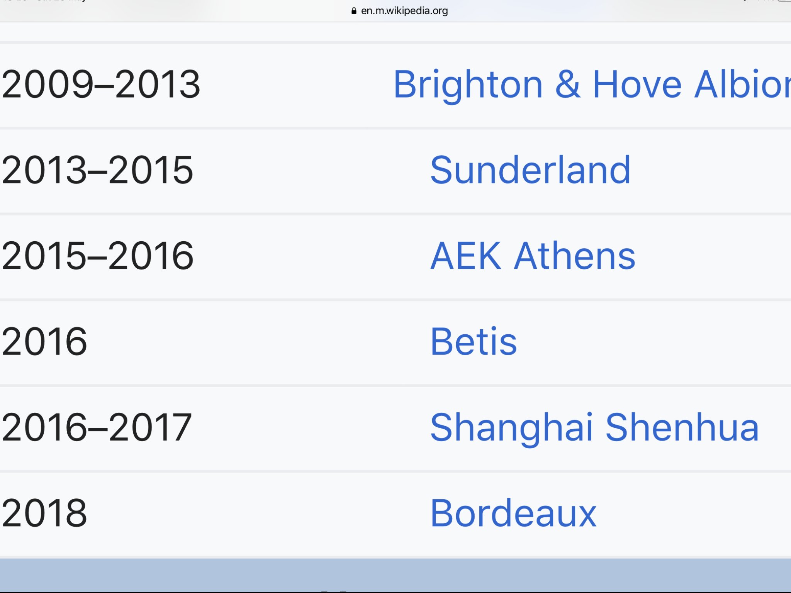791x593 pixels.
Task: Go to the Betis article
Action: pyautogui.click(x=474, y=341)
